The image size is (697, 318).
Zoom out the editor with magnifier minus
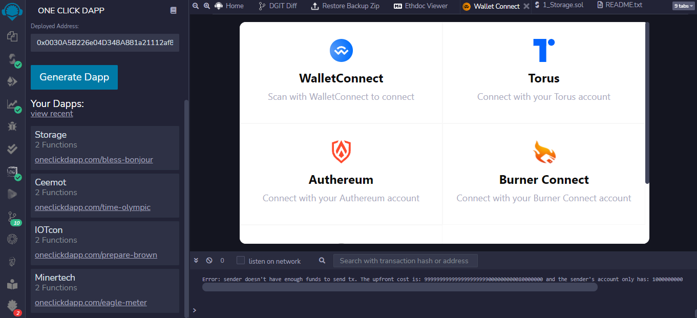pos(195,6)
